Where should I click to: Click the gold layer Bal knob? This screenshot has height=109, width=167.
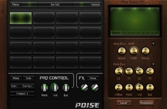coord(150,87)
